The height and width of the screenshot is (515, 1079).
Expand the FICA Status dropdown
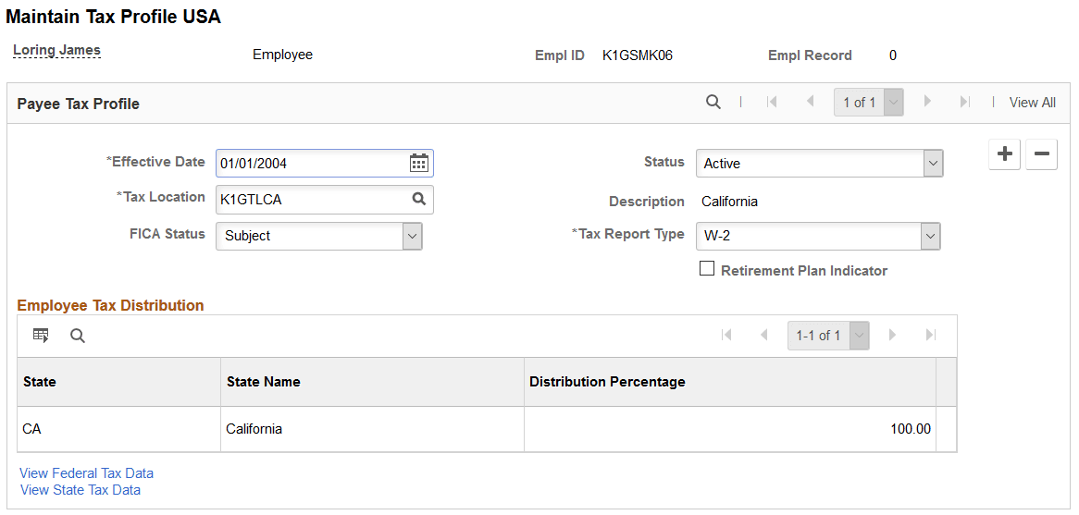318,236
